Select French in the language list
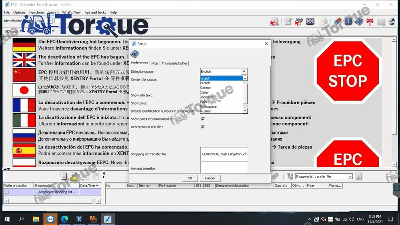The image size is (400, 225). pos(221,83)
